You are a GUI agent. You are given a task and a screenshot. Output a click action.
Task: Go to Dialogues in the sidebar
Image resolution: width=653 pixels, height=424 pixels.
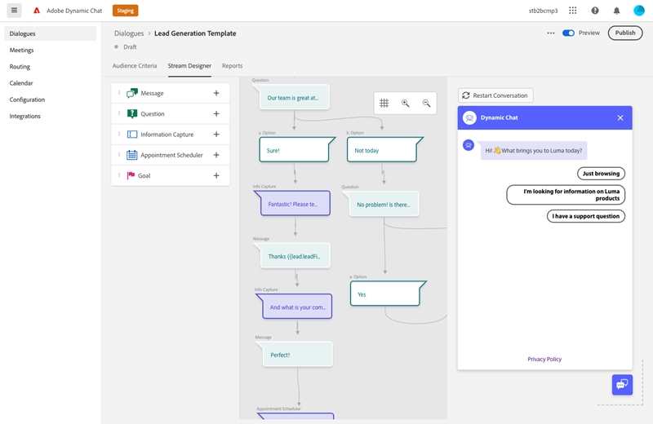[x=50, y=33]
